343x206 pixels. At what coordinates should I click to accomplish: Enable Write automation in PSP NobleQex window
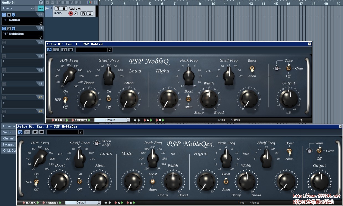coord(41,132)
